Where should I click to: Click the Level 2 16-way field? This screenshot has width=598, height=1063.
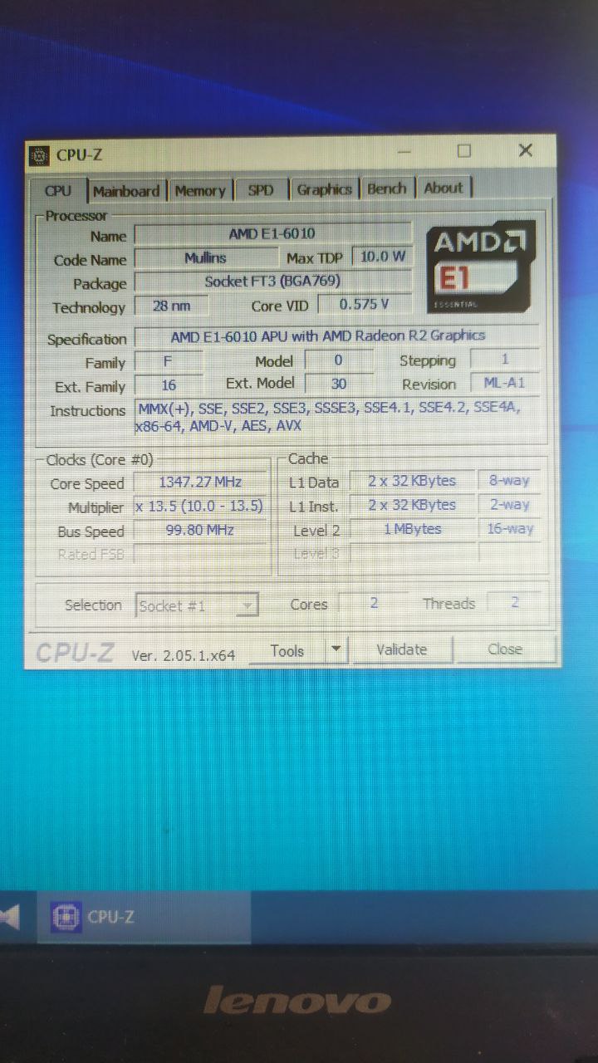click(x=509, y=528)
